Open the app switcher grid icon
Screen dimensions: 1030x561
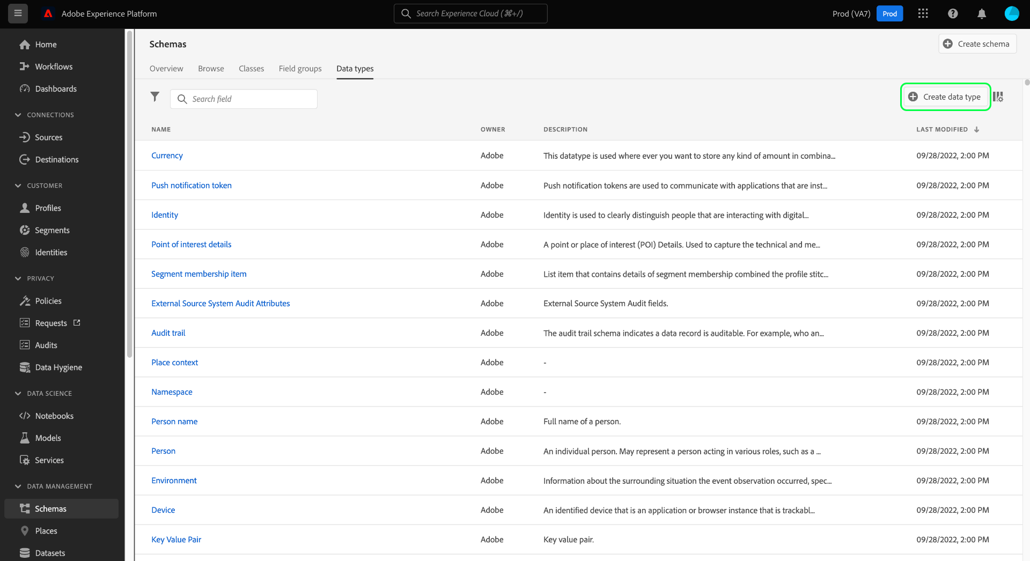pos(923,13)
